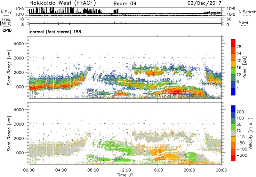
Task: Click Power colorbar dark blue segment 4 to 8
Action: coord(233,85)
